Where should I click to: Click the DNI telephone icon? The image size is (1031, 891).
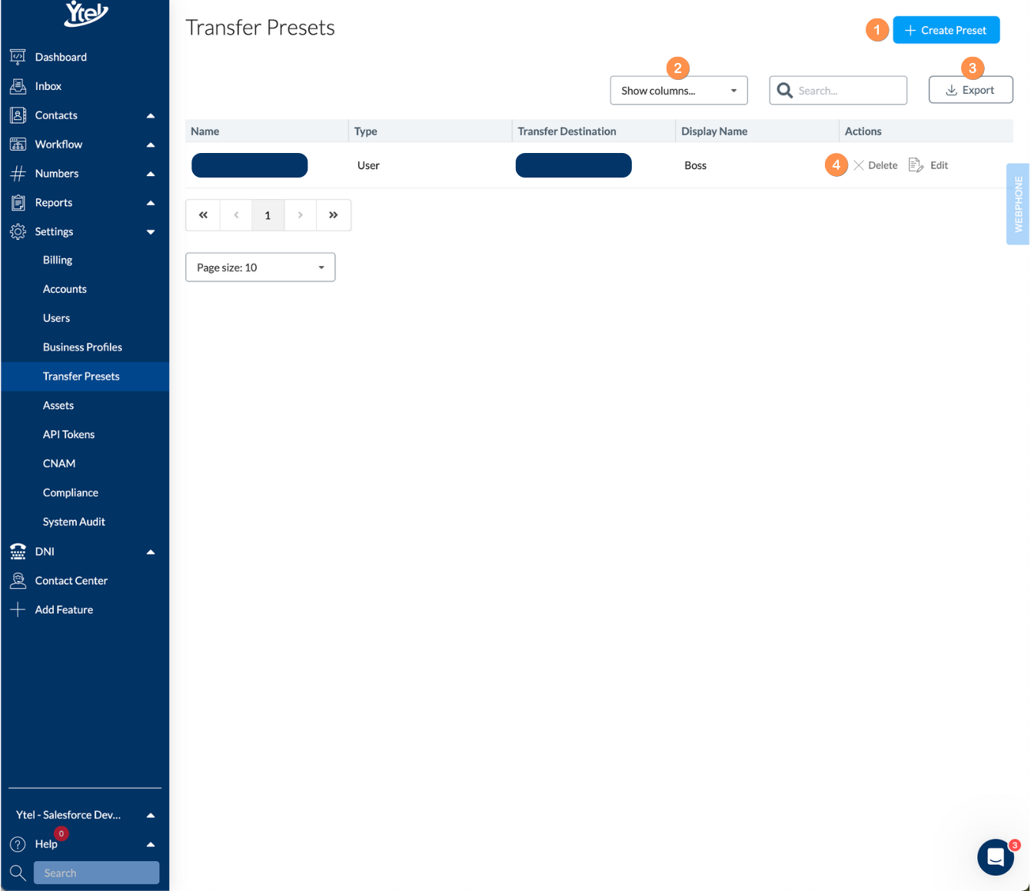click(x=18, y=551)
